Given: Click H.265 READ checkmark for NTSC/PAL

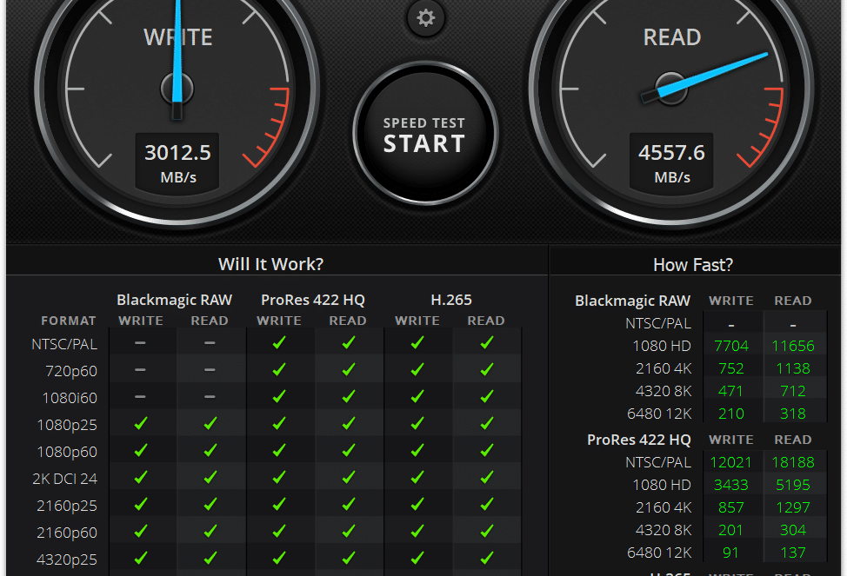Looking at the screenshot, I should point(487,343).
